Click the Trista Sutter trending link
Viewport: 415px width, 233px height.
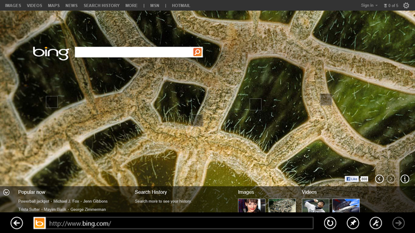[29, 209]
